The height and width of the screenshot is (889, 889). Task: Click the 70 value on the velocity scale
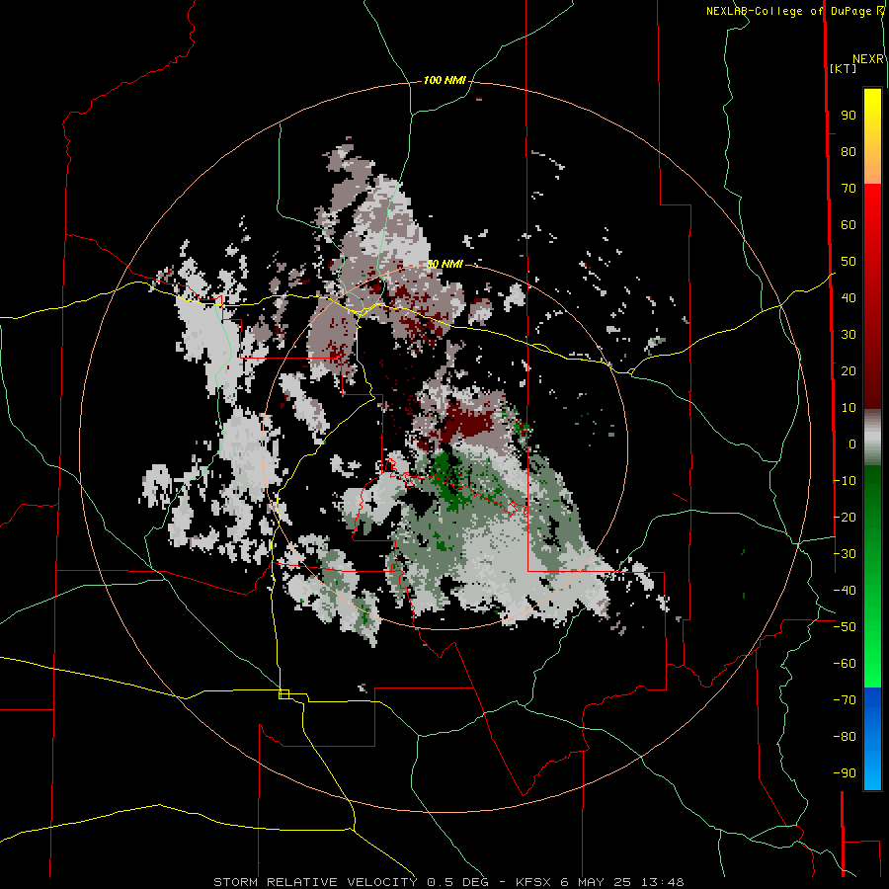click(x=849, y=189)
